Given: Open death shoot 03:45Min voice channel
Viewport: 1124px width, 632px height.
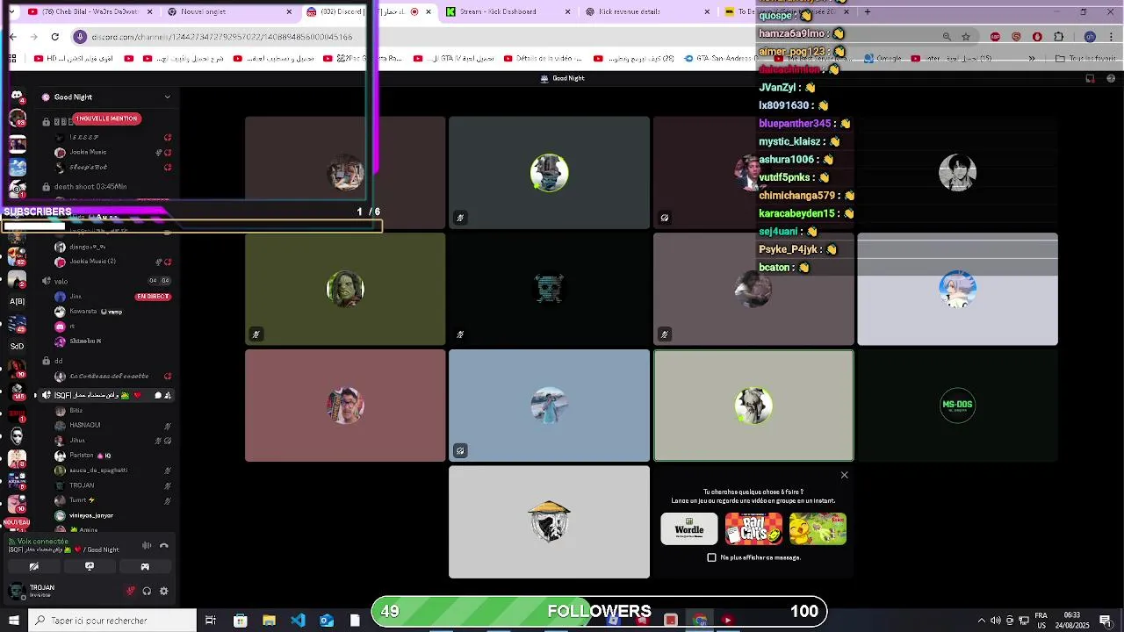Looking at the screenshot, I should (x=90, y=186).
